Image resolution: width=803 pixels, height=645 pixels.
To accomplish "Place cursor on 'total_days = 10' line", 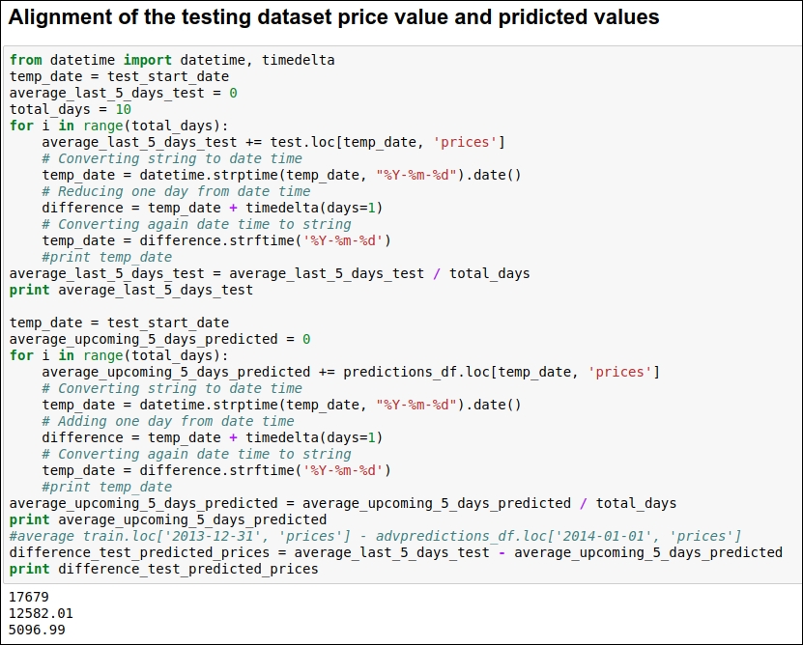I will coord(71,109).
